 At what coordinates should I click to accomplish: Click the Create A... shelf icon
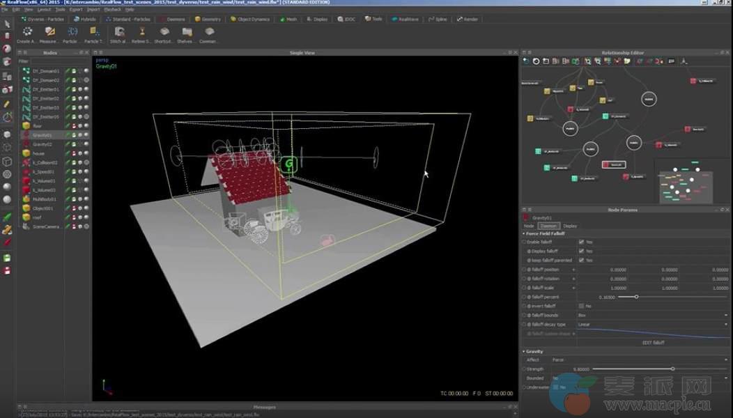coord(27,32)
